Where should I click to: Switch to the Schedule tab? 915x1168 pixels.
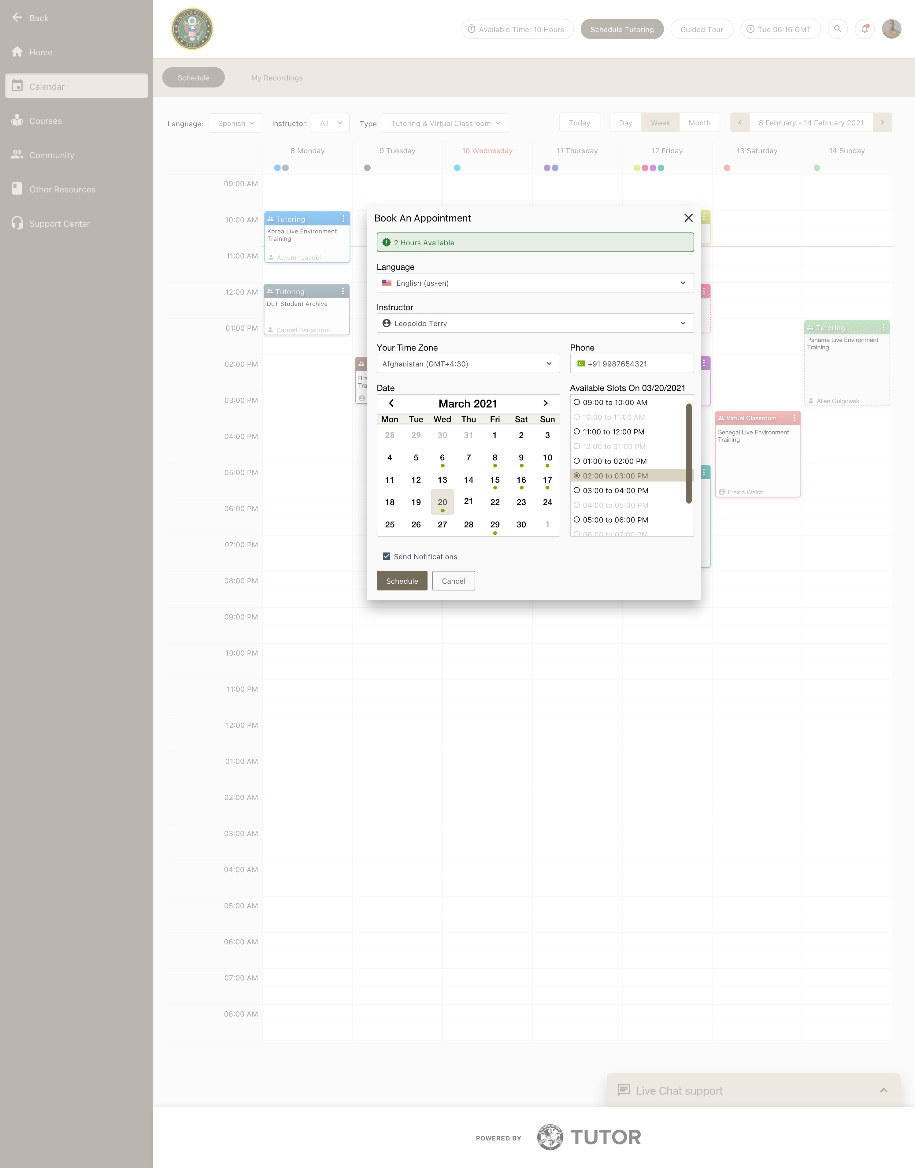pyautogui.click(x=193, y=78)
